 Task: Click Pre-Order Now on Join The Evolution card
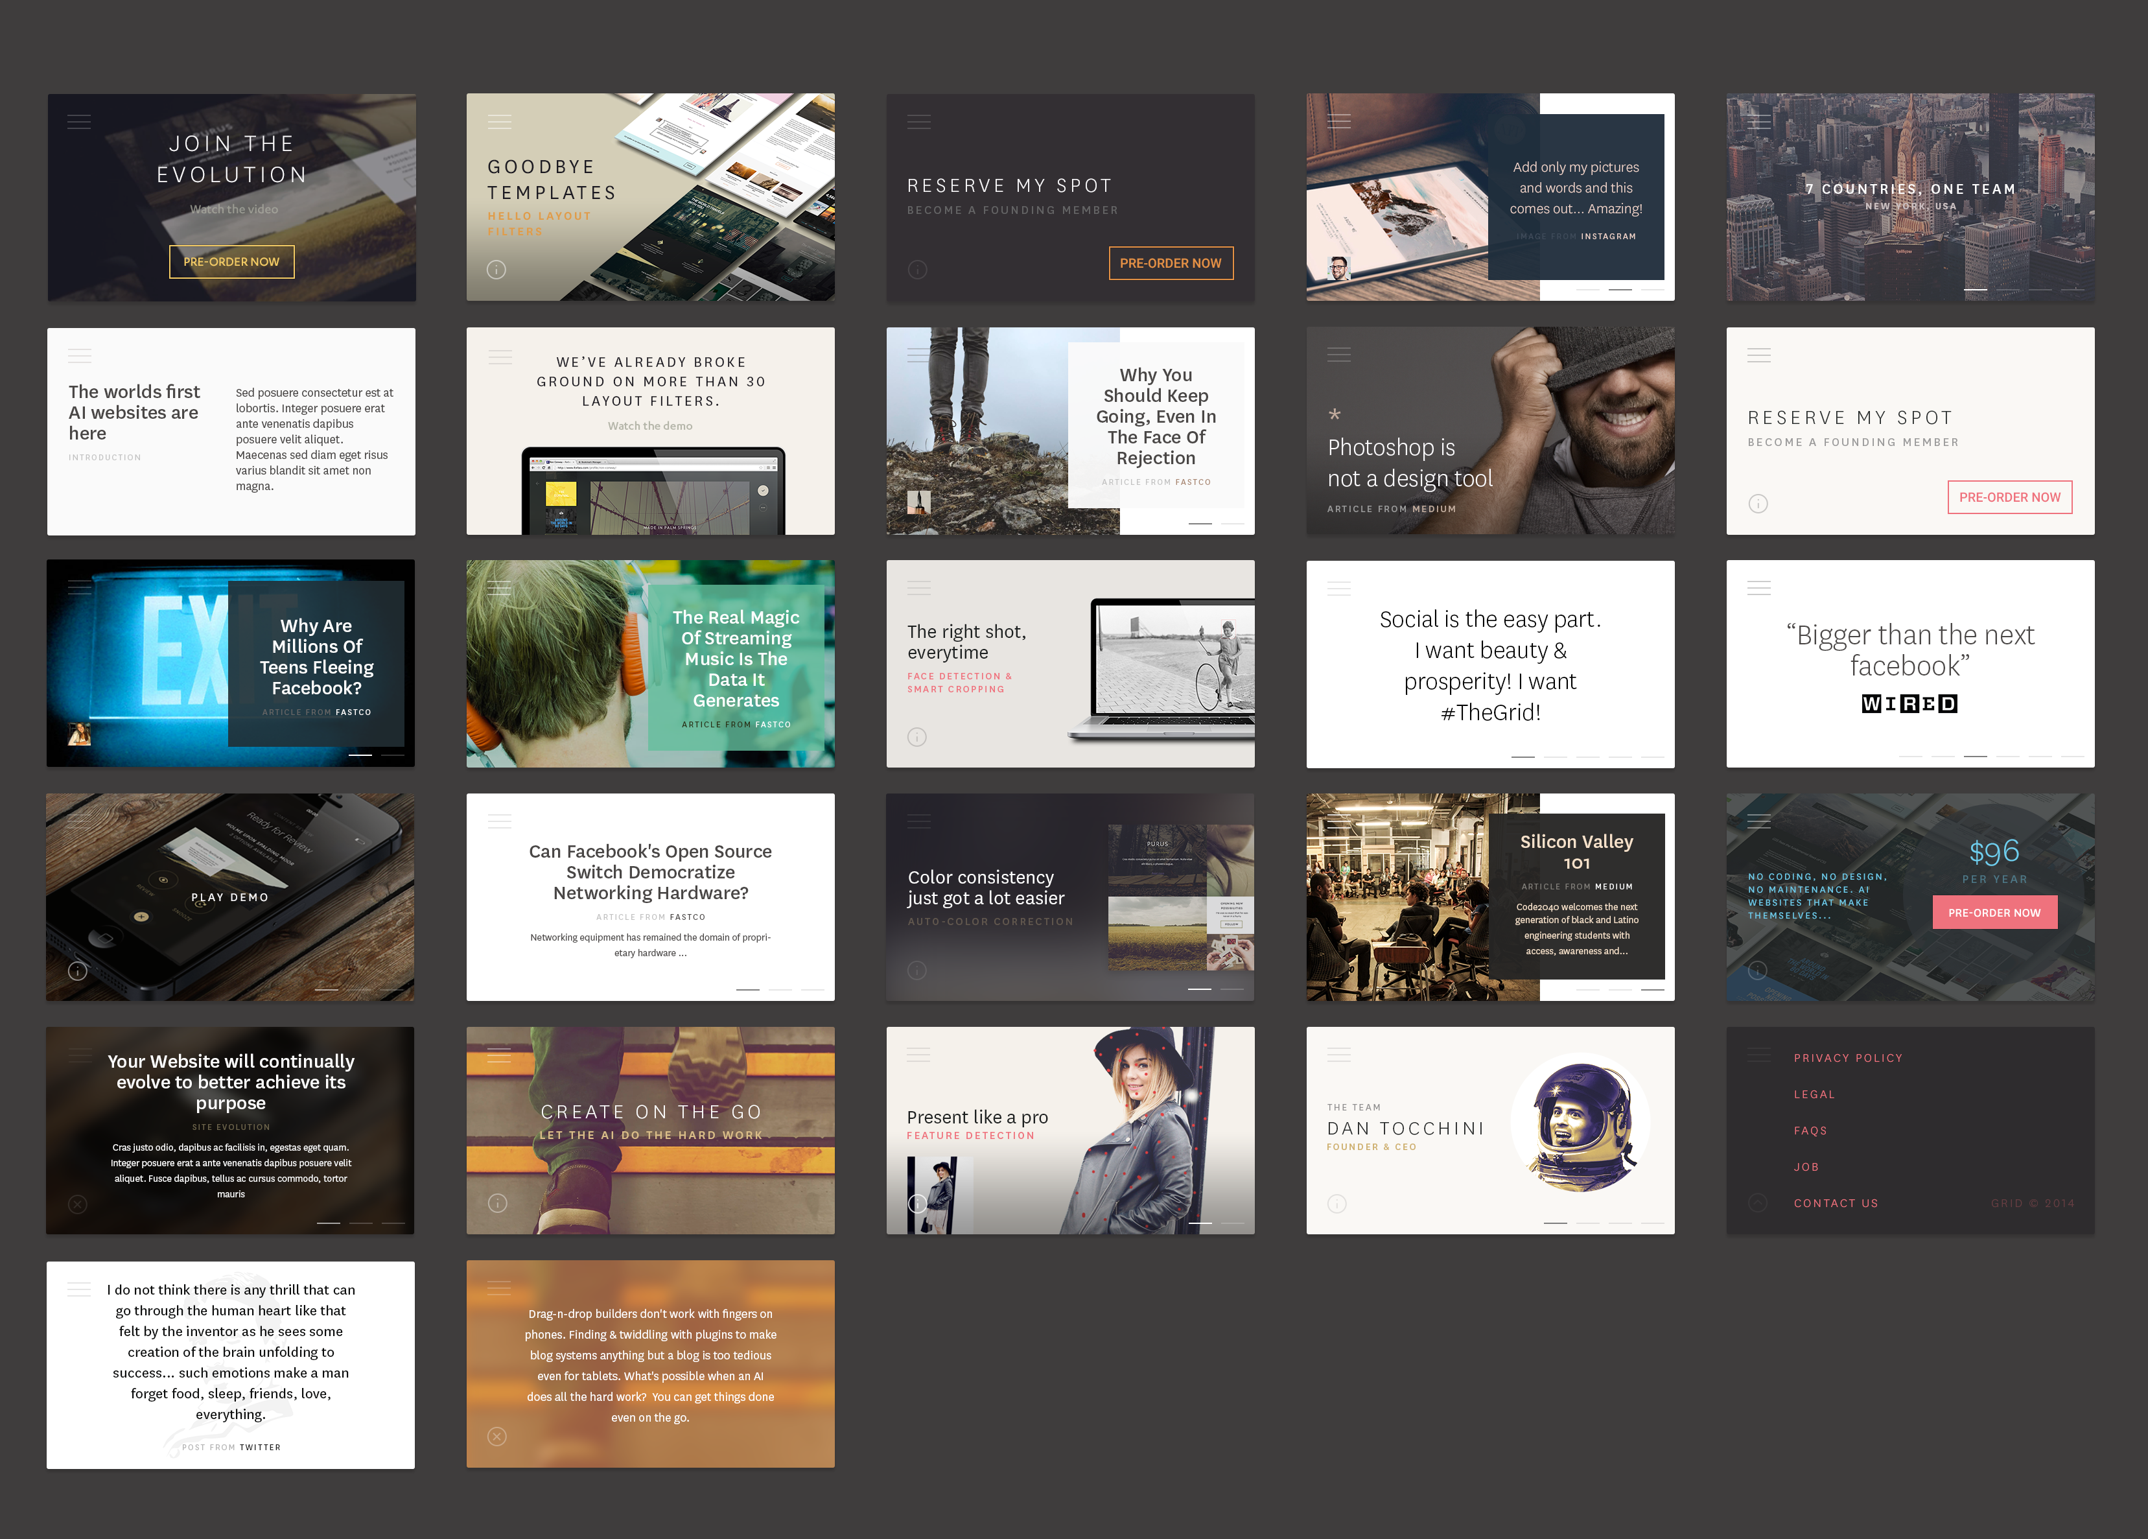coord(231,263)
